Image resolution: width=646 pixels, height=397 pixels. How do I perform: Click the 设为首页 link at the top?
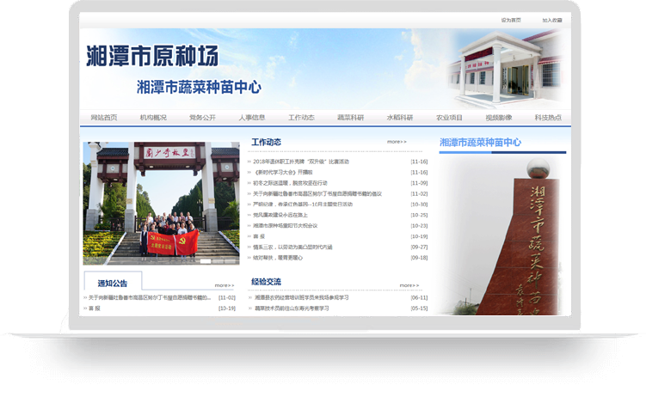coord(511,20)
